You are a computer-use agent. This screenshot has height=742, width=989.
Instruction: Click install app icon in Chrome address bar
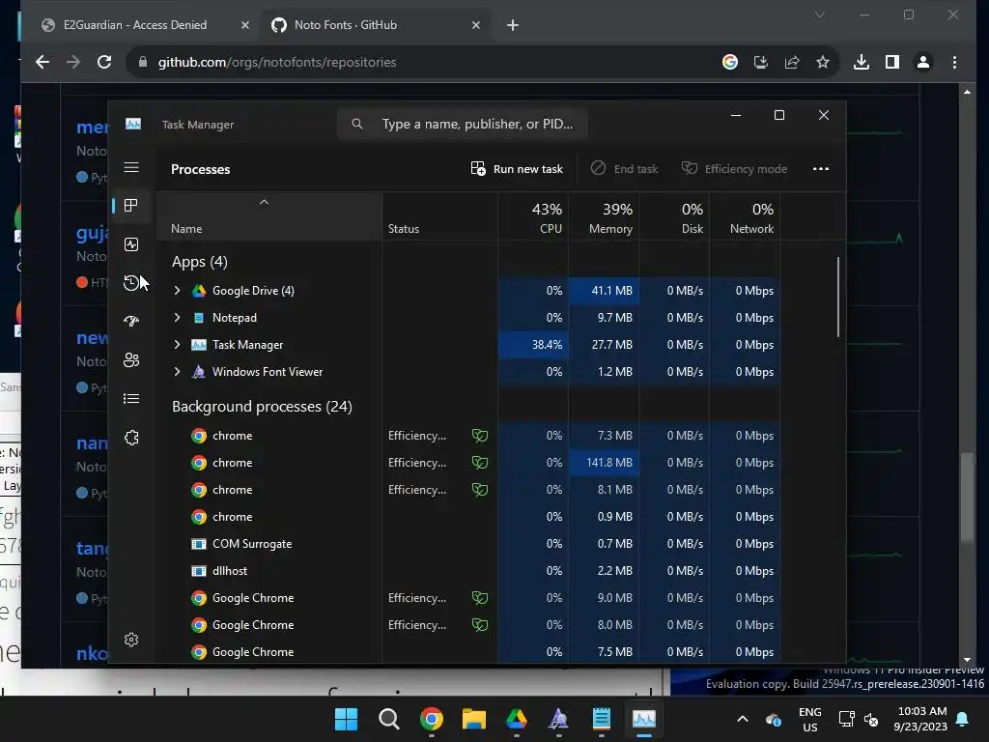tap(761, 62)
